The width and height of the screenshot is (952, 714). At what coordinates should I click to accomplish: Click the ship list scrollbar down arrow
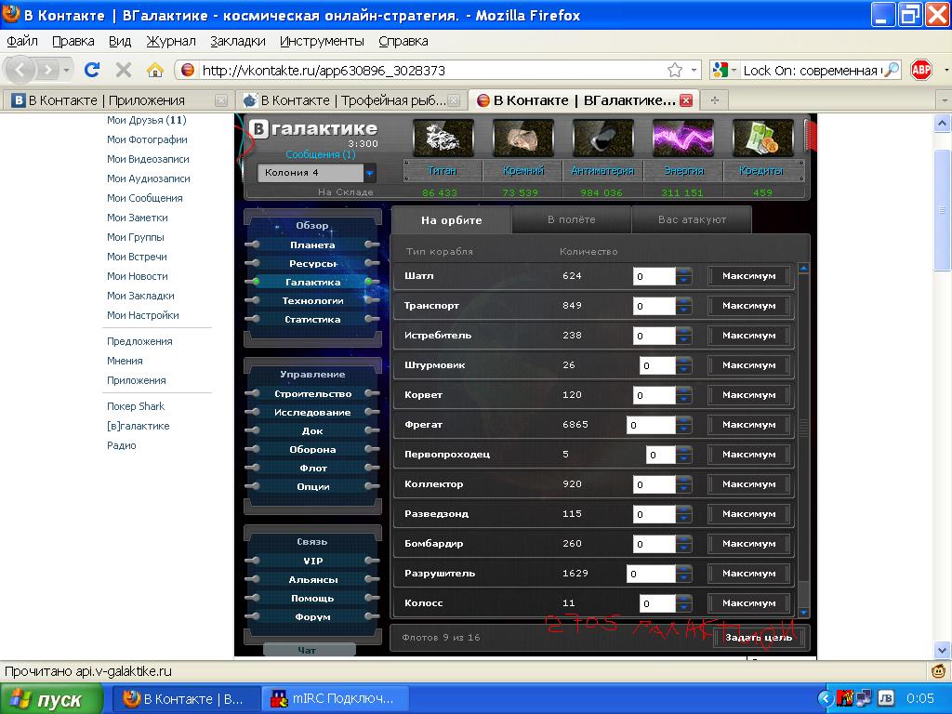pos(803,614)
